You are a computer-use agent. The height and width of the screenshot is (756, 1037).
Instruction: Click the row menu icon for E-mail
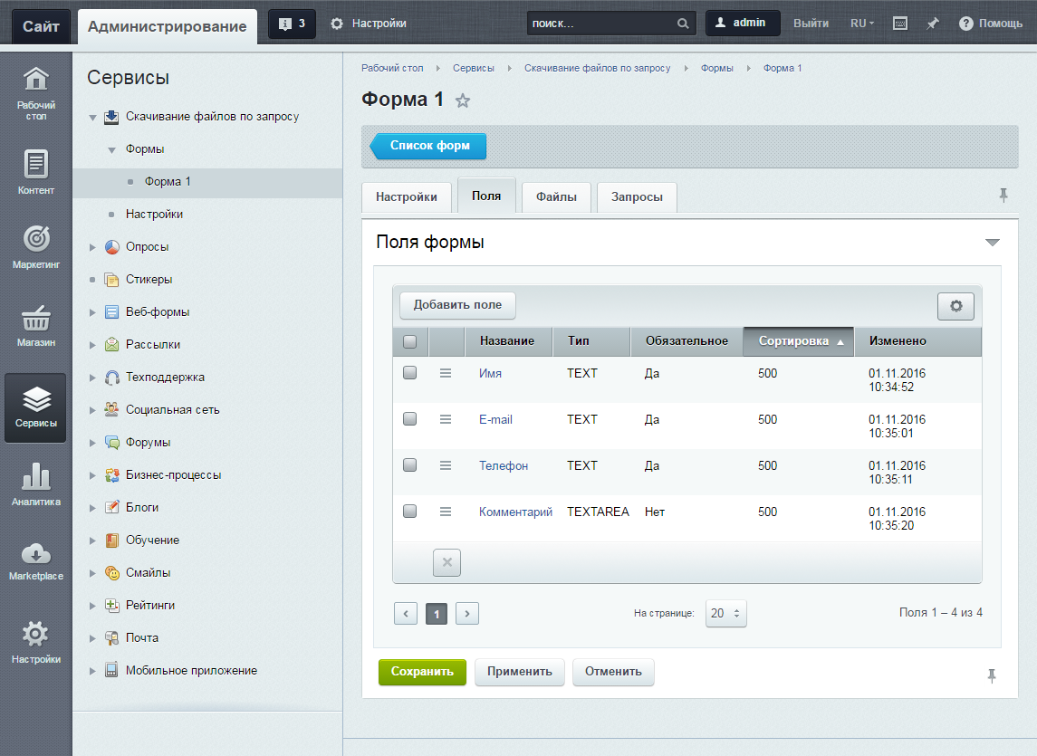tap(445, 419)
